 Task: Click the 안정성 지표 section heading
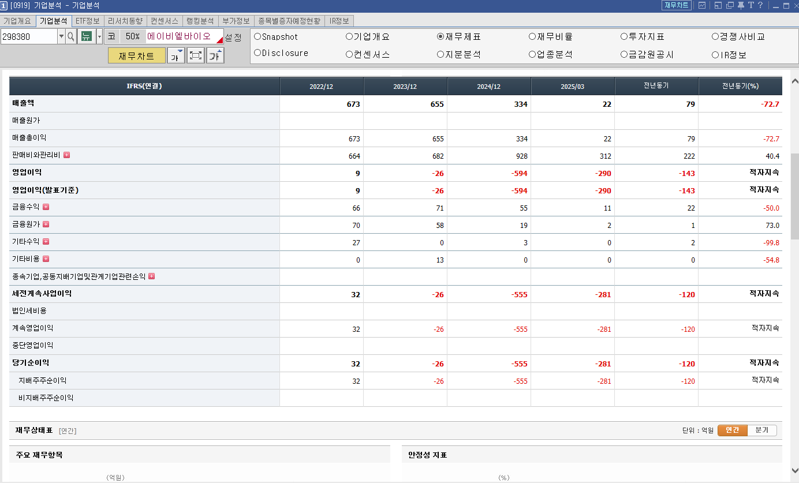pyautogui.click(x=428, y=455)
